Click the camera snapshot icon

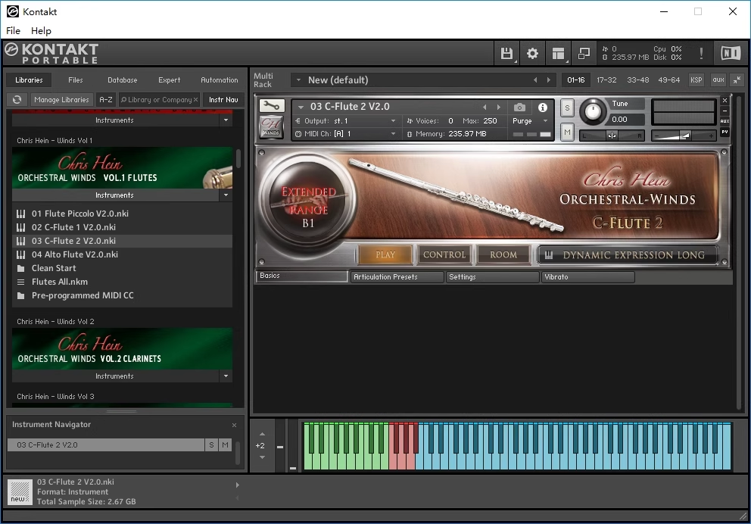pos(519,108)
